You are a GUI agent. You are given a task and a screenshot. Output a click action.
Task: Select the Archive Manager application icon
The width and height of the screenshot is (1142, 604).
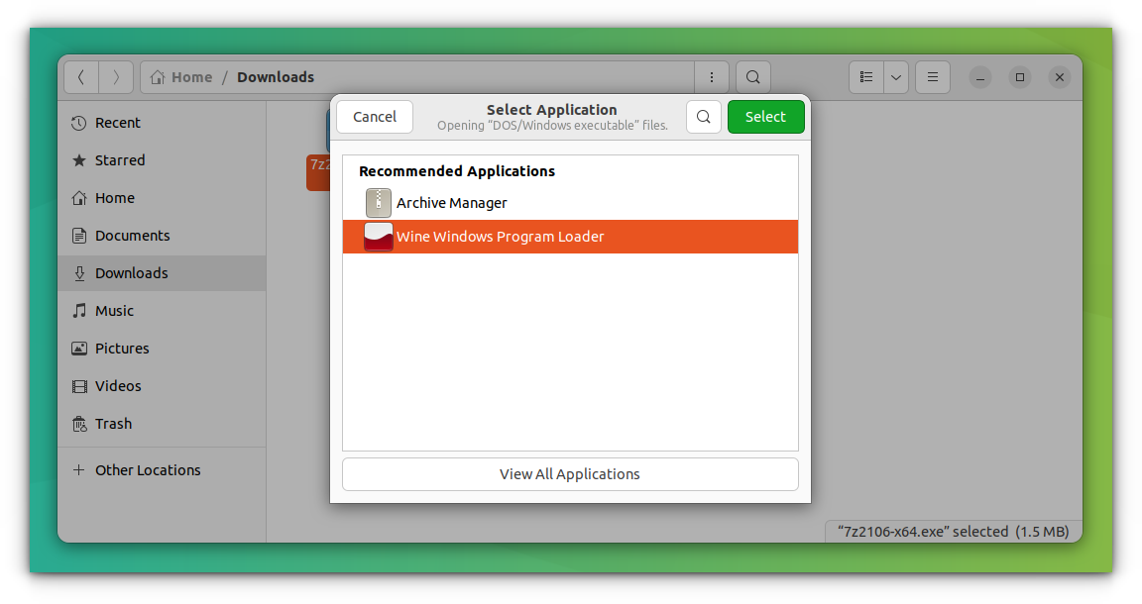click(379, 203)
